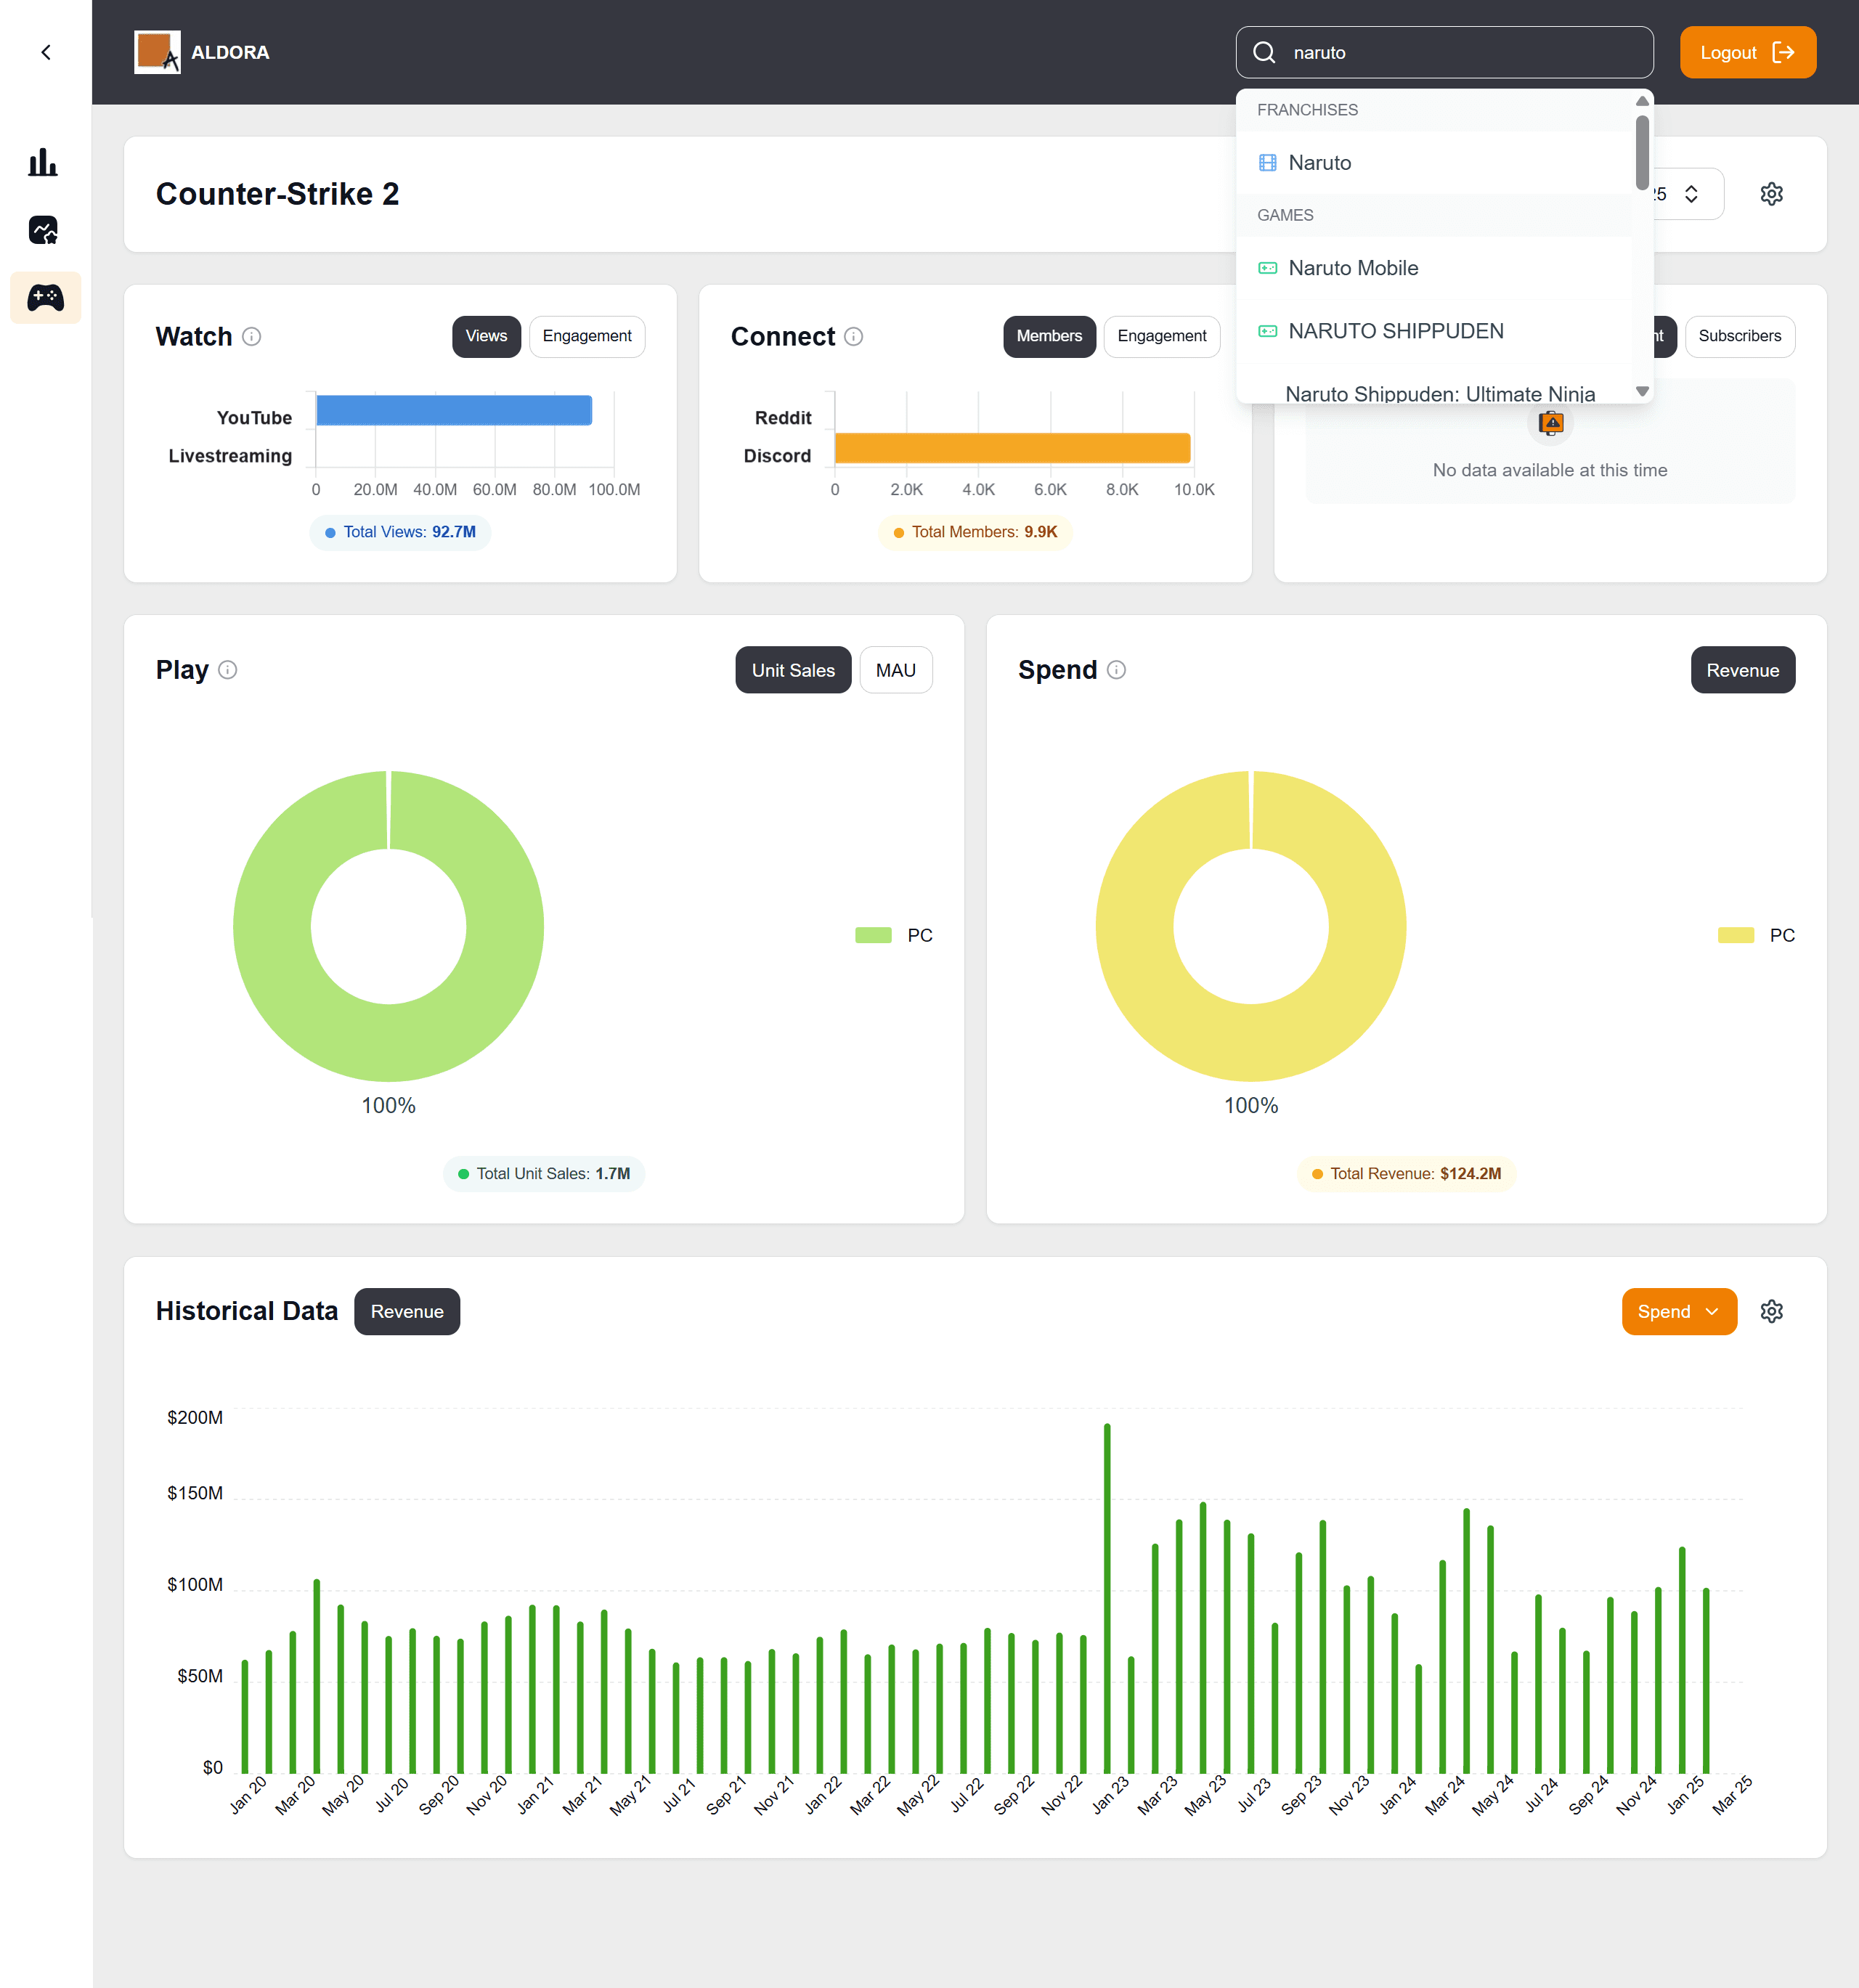The height and width of the screenshot is (1988, 1859).
Task: Open the trending chart with star sidebar icon
Action: point(44,230)
